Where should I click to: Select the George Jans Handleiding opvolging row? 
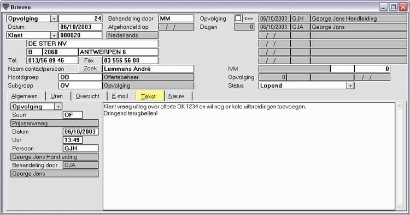[332, 19]
